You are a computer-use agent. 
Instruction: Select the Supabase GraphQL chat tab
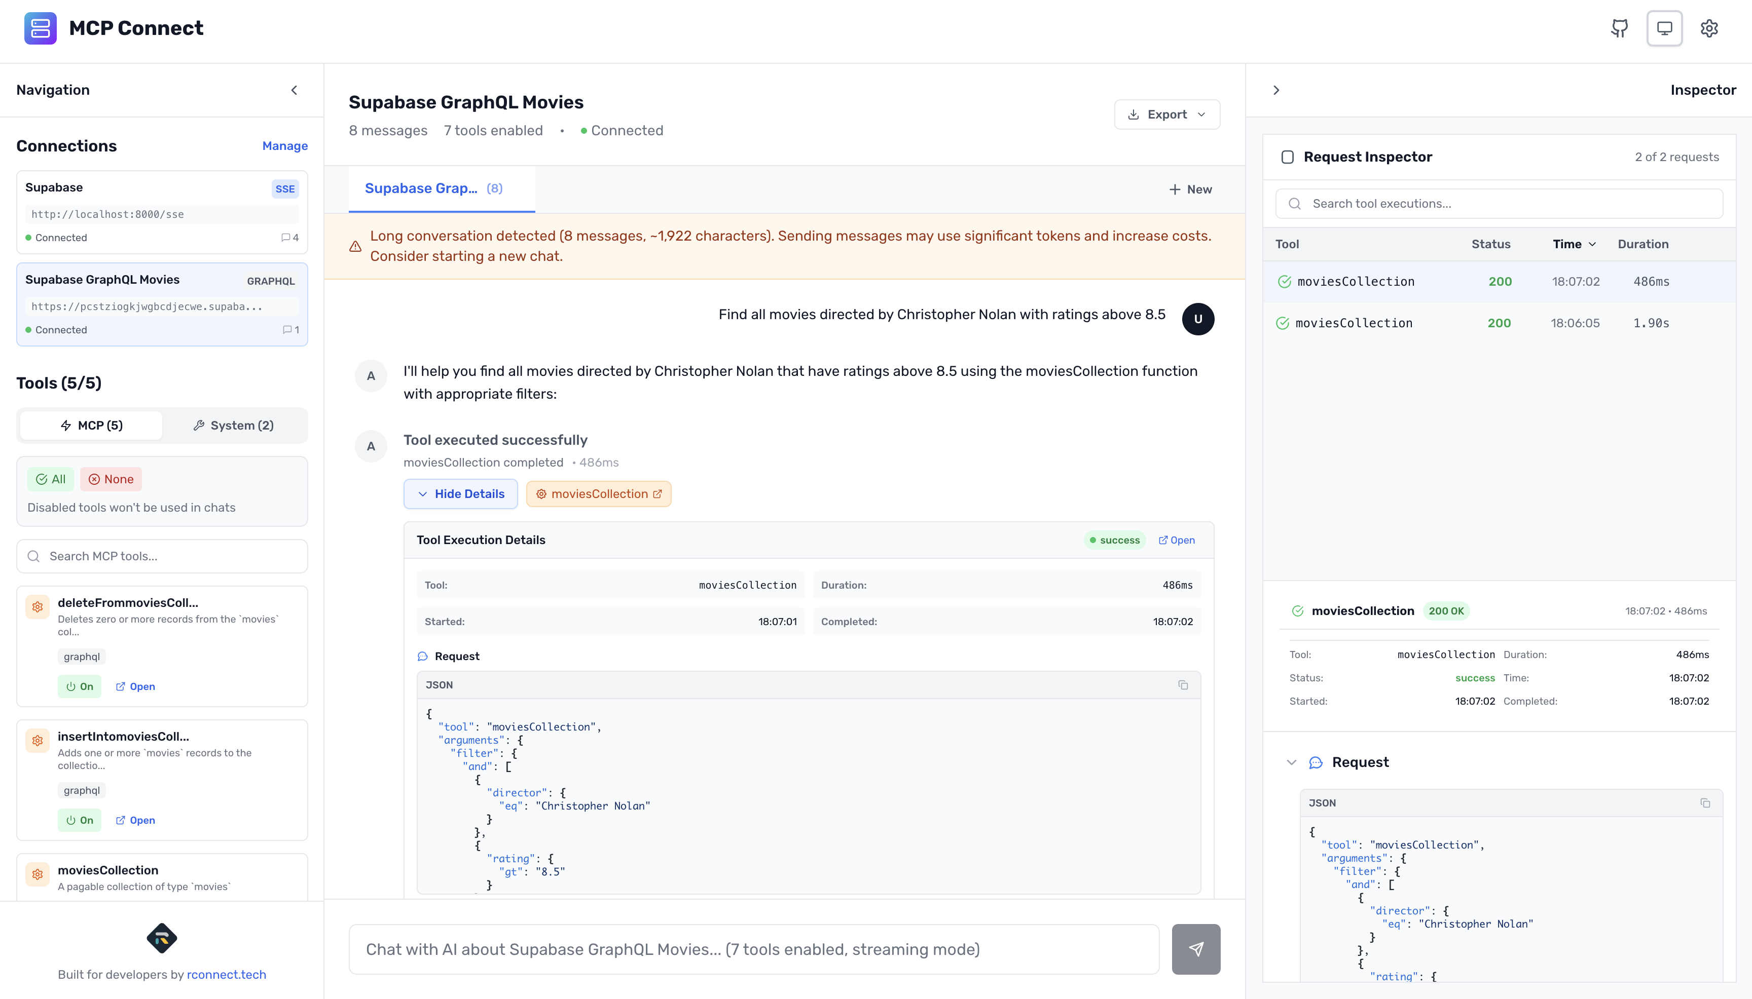click(433, 188)
